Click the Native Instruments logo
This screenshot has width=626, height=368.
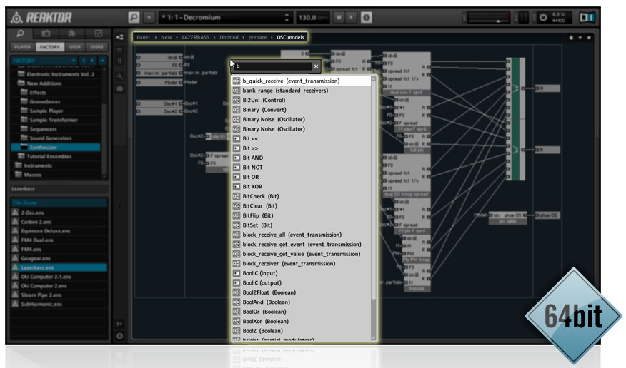pyautogui.click(x=587, y=18)
